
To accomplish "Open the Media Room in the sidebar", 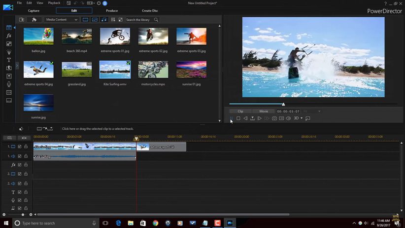I will pos(9,28).
